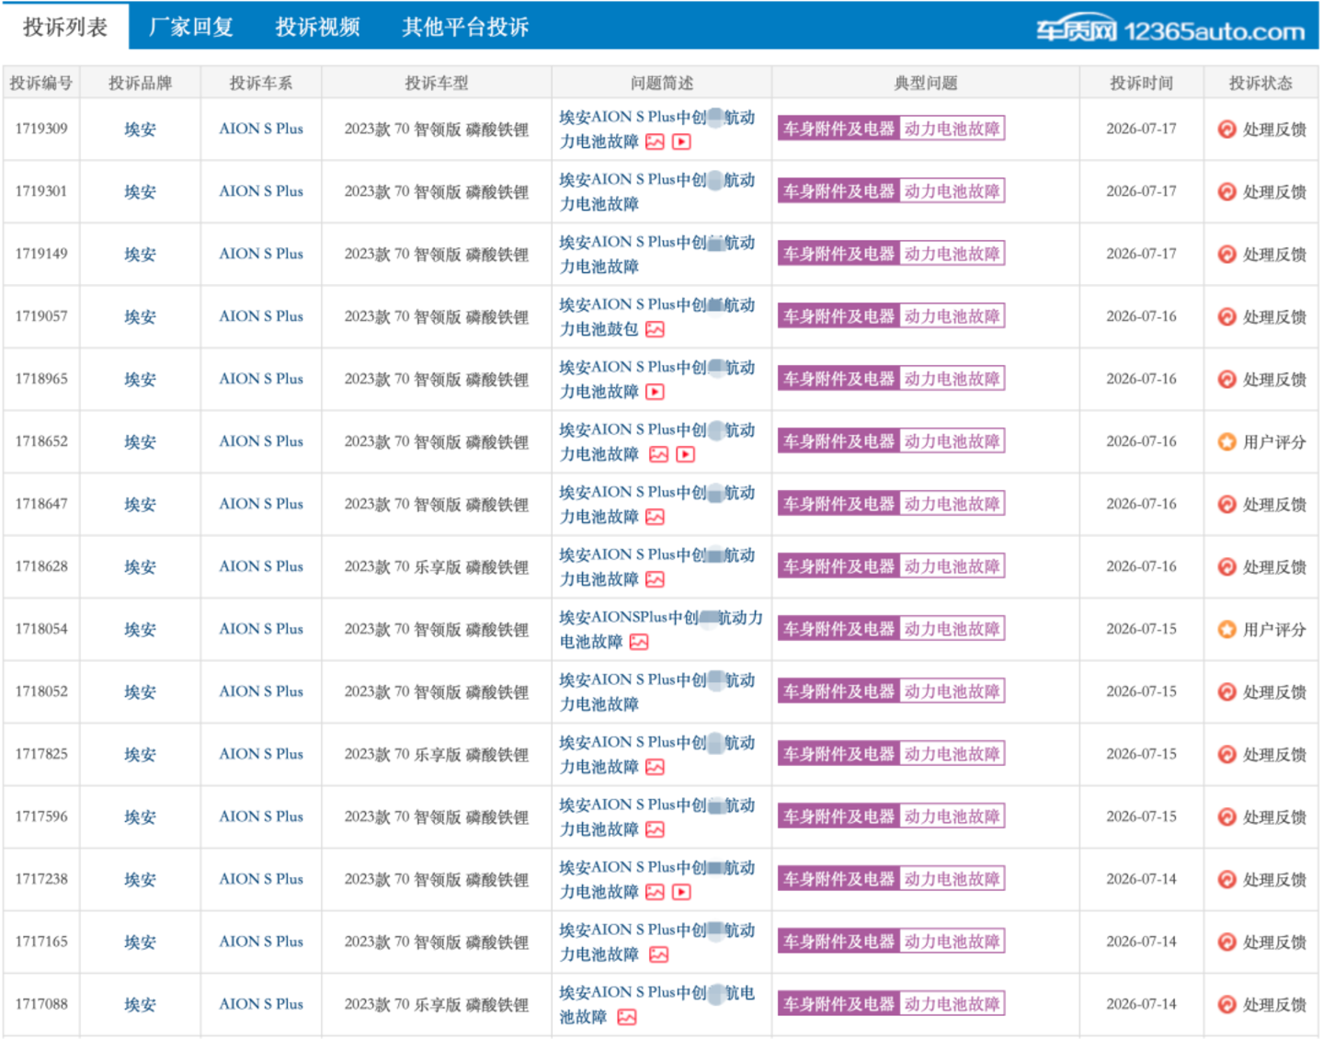Click 用户评分 status icon for complaint 1718652
Image resolution: width=1323 pixels, height=1039 pixels.
pos(1226,442)
